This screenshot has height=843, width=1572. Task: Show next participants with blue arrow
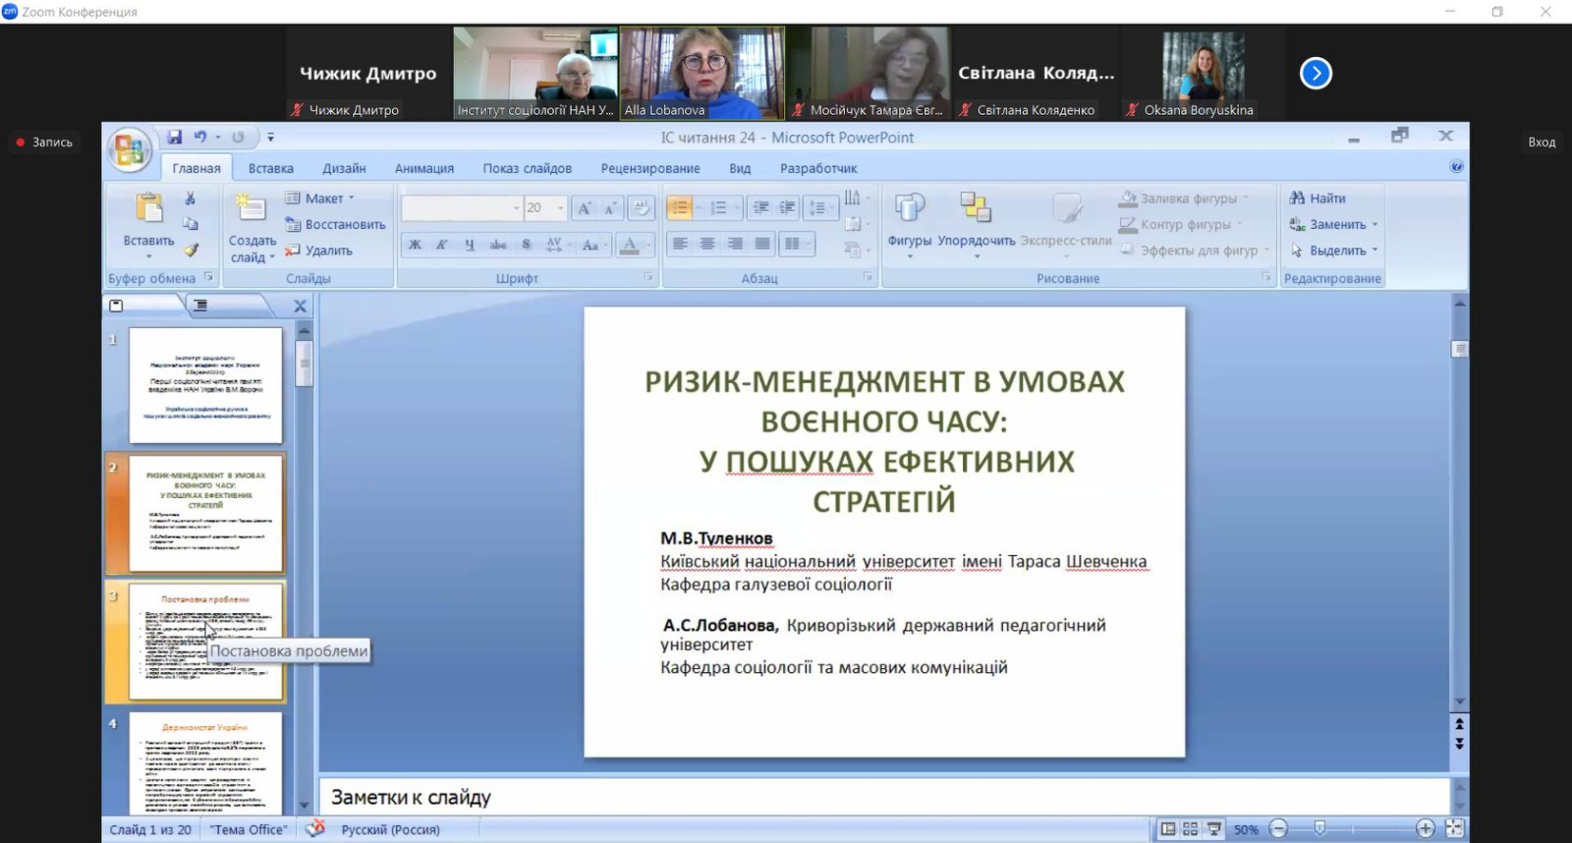(1316, 73)
